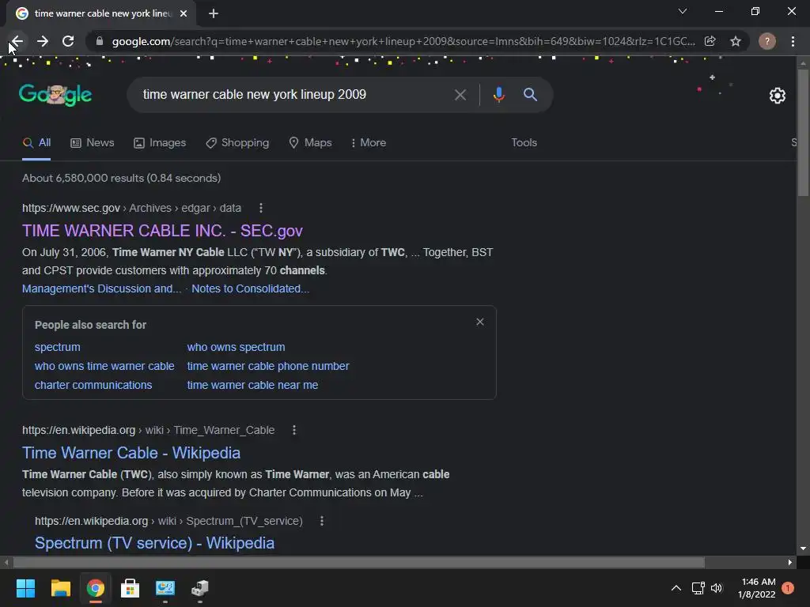
Task: Open options menu for SEC.gov result
Action: point(261,208)
